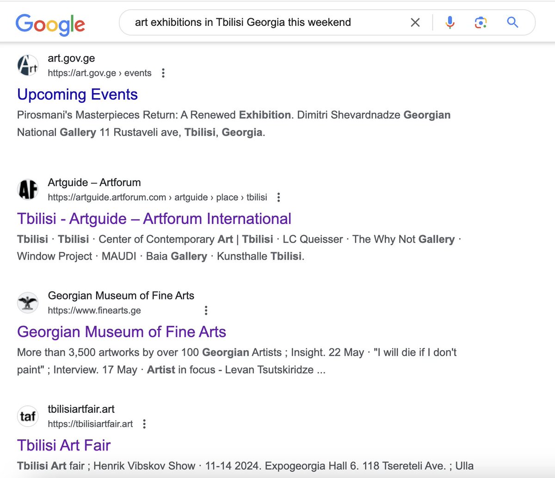Click the Artguide – Artforum site name
This screenshot has height=478, width=555.
94,182
